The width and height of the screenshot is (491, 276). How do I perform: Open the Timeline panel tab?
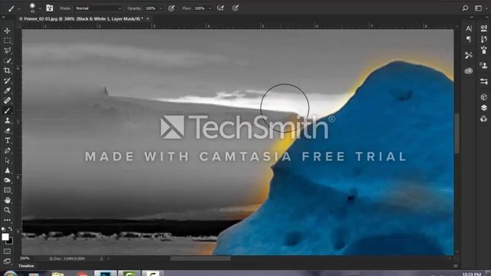point(26,266)
